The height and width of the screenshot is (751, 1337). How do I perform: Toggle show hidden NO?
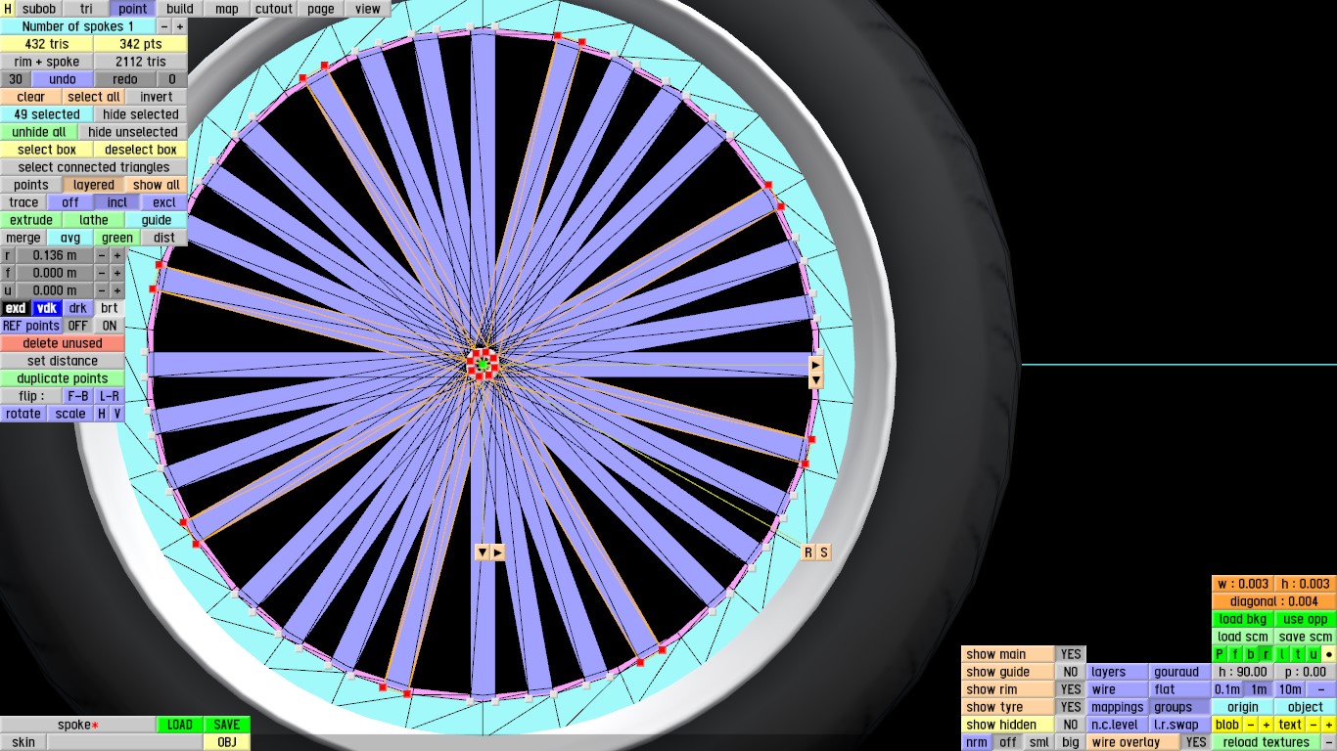pyautogui.click(x=1071, y=725)
